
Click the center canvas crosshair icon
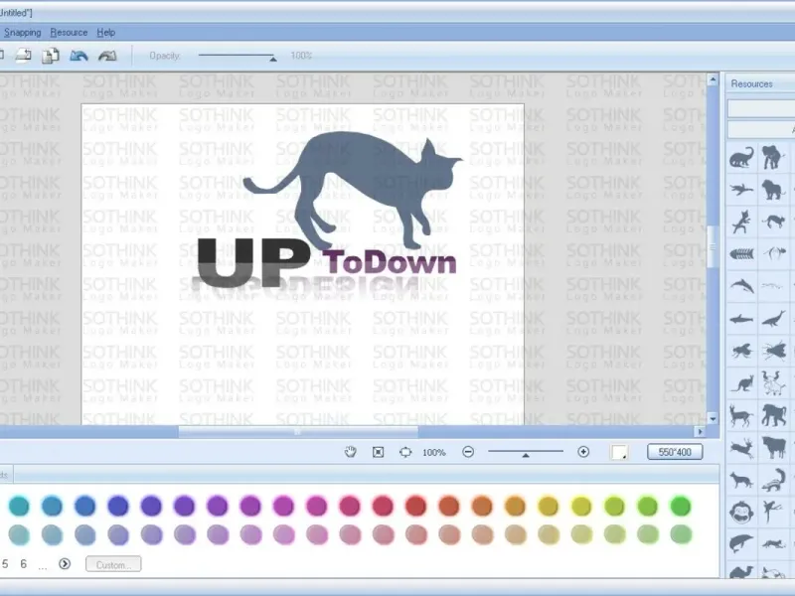(x=405, y=452)
